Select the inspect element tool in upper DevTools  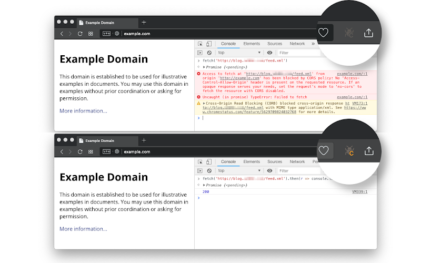[x=200, y=44]
